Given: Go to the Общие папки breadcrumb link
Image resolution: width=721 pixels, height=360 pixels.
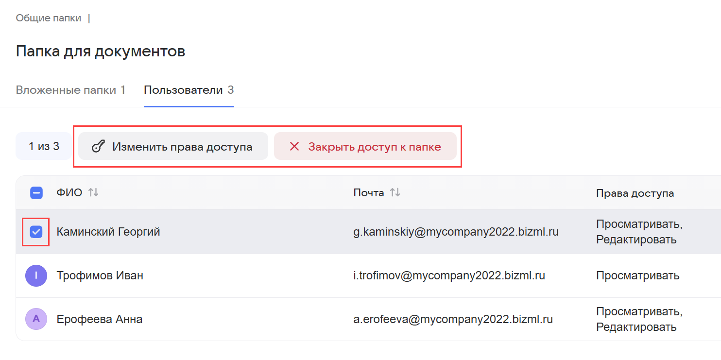Looking at the screenshot, I should pos(49,18).
